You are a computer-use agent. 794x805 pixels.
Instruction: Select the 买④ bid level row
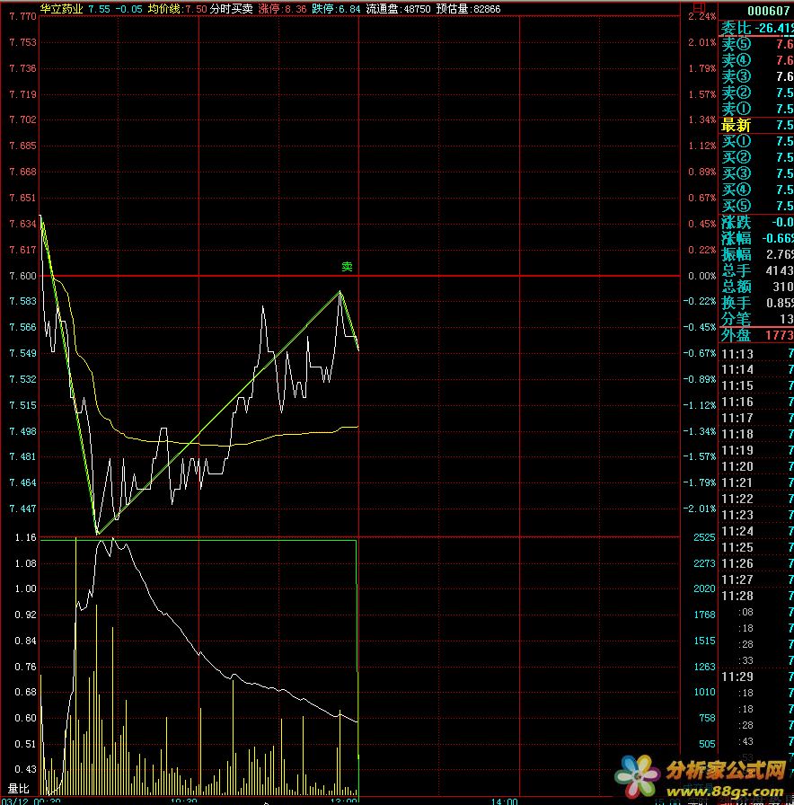point(756,190)
